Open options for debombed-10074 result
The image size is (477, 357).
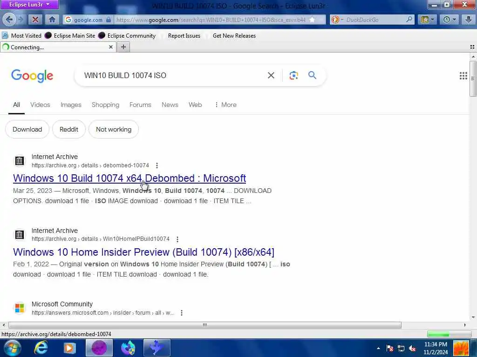(157, 165)
